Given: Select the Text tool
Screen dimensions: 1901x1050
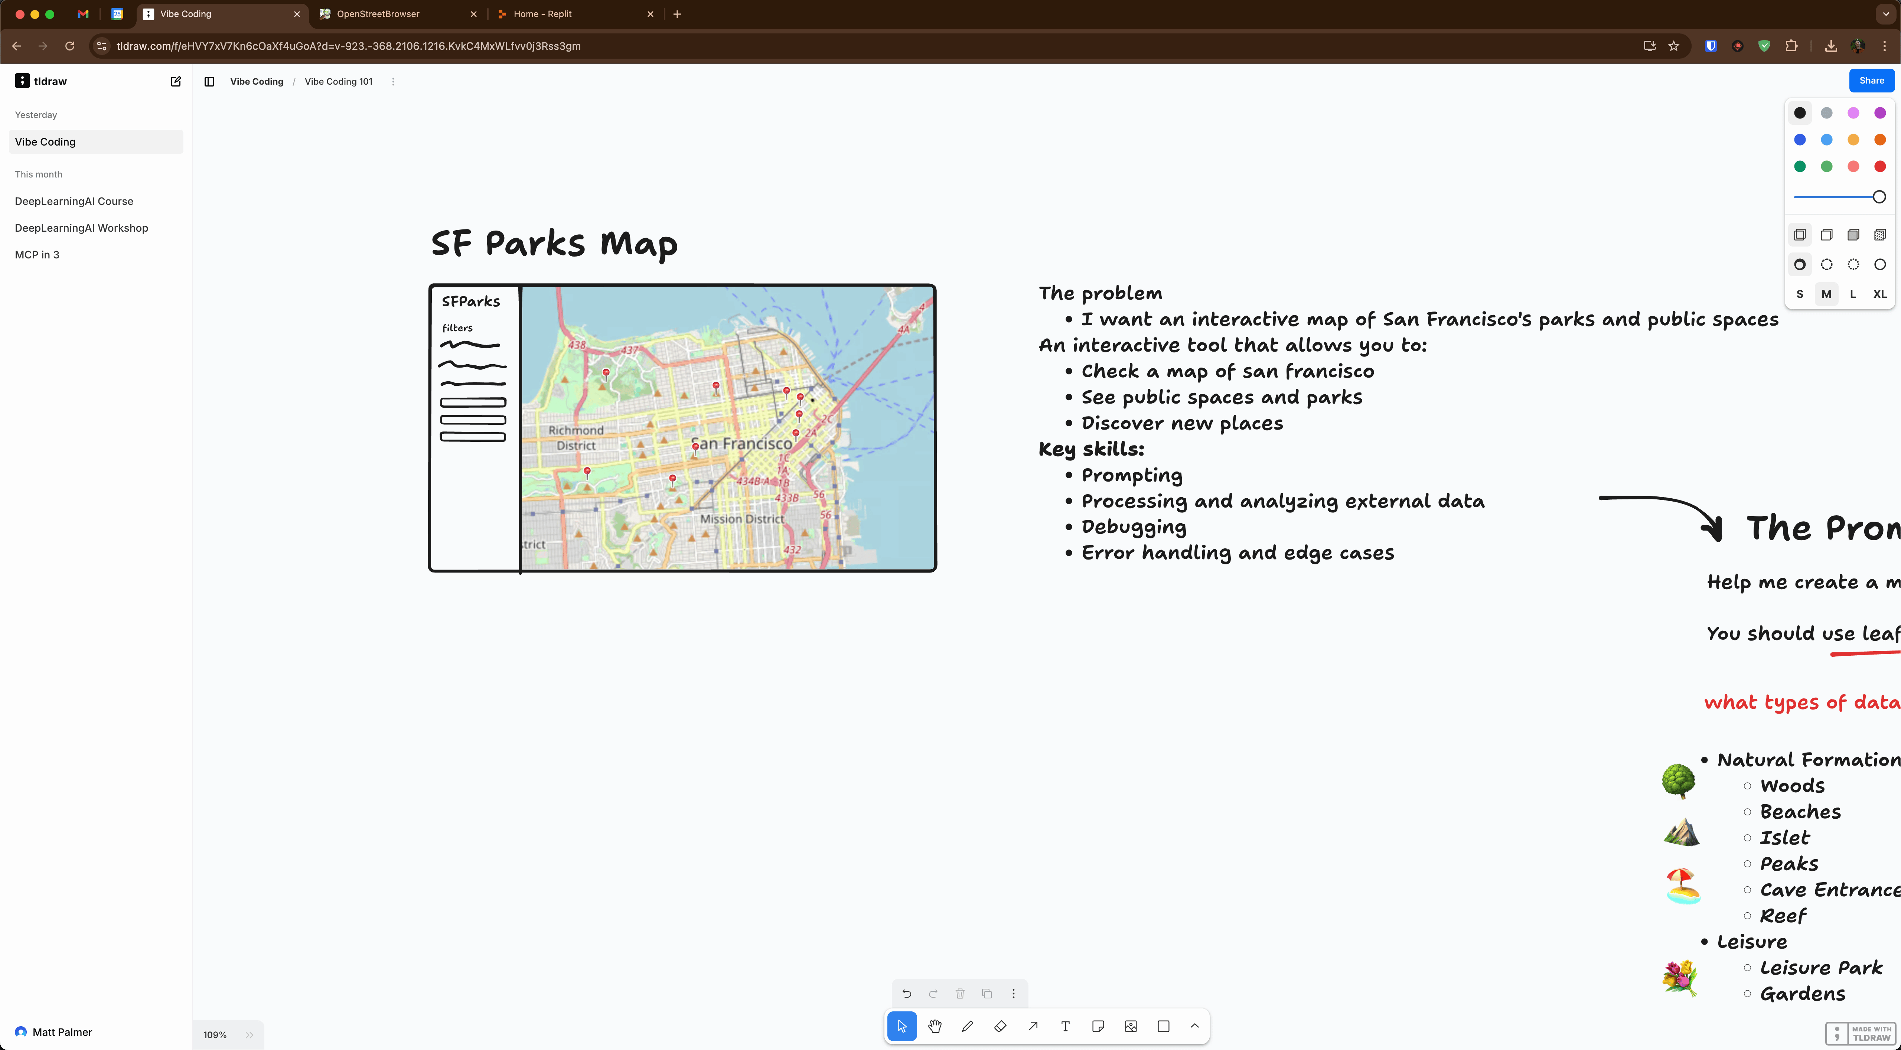Looking at the screenshot, I should 1065,1025.
